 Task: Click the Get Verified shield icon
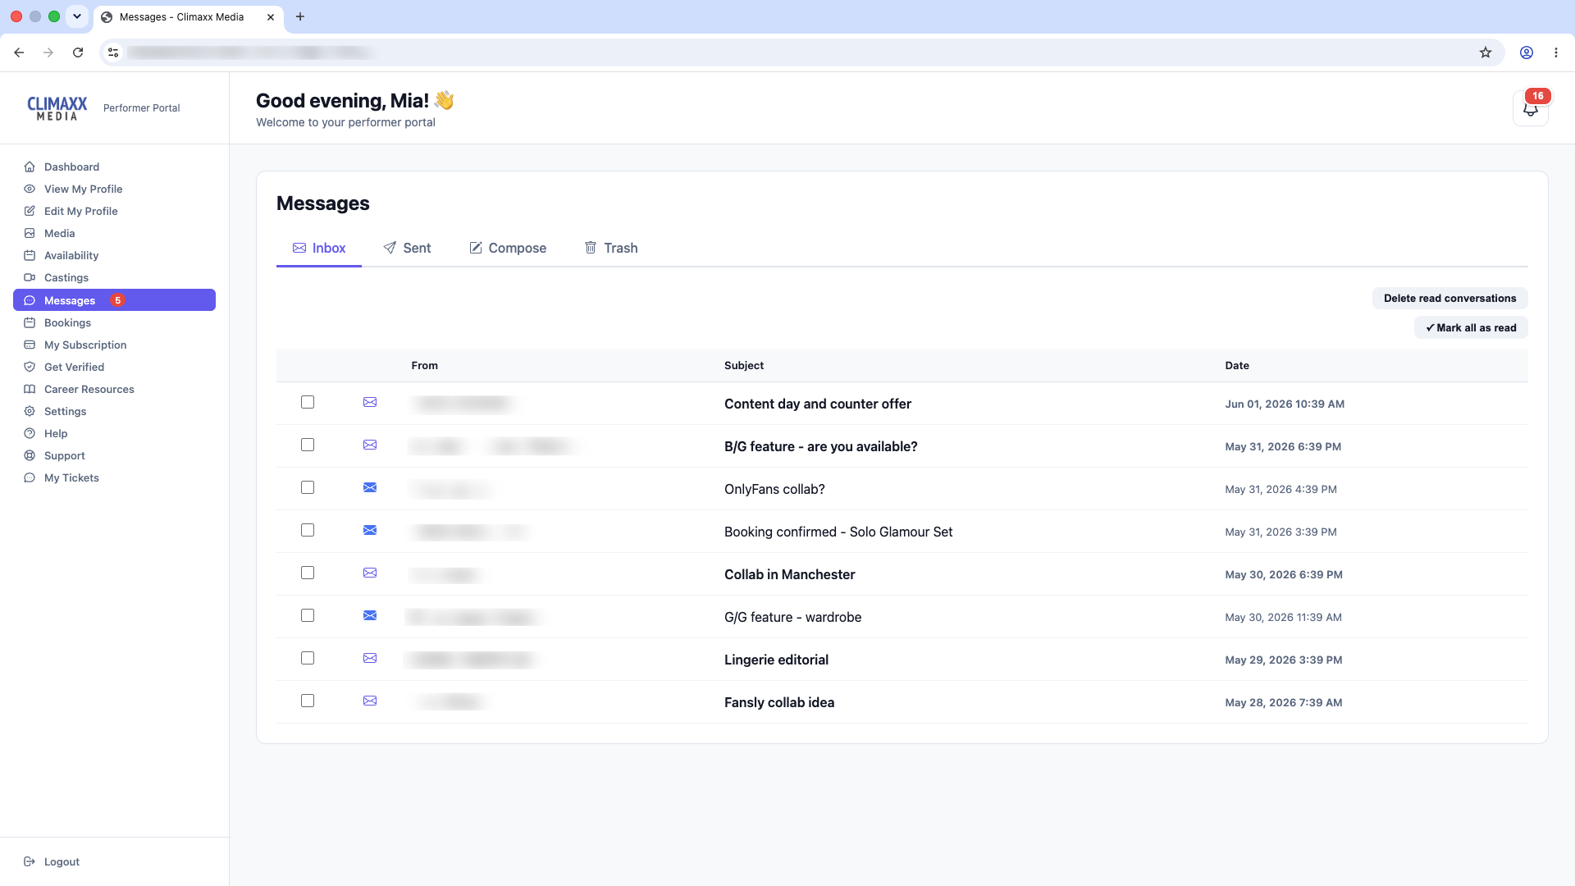[x=30, y=367]
